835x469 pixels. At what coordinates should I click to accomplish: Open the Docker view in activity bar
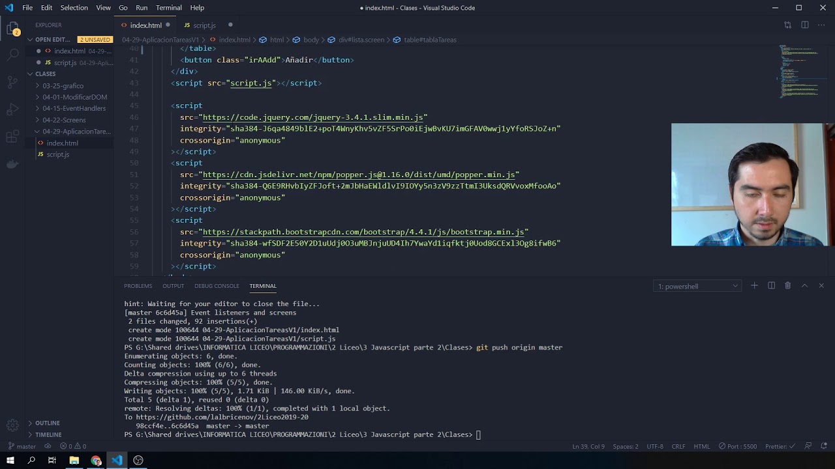tap(12, 163)
